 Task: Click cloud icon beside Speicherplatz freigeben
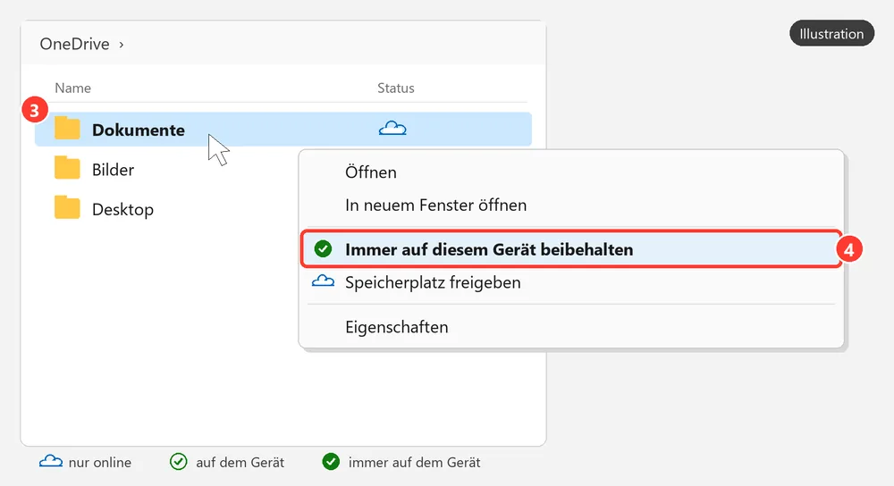324,281
